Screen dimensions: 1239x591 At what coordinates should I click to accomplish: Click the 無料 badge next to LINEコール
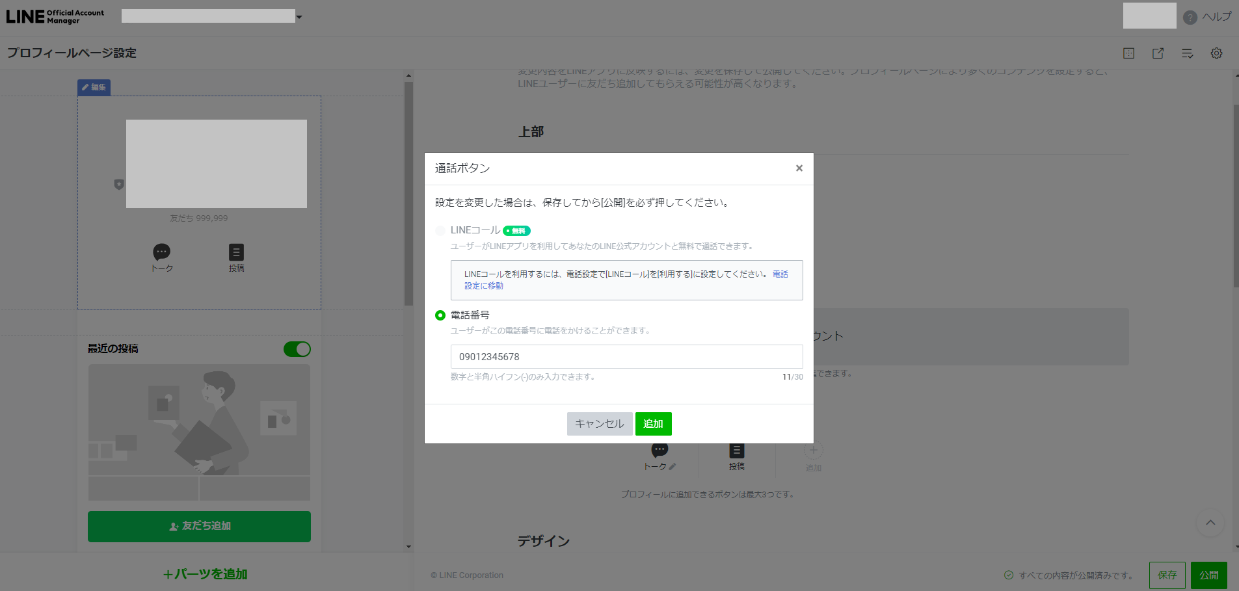[516, 231]
